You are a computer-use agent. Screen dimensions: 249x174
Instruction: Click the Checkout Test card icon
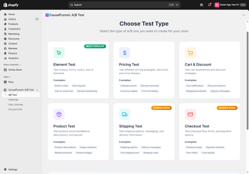click(190, 114)
